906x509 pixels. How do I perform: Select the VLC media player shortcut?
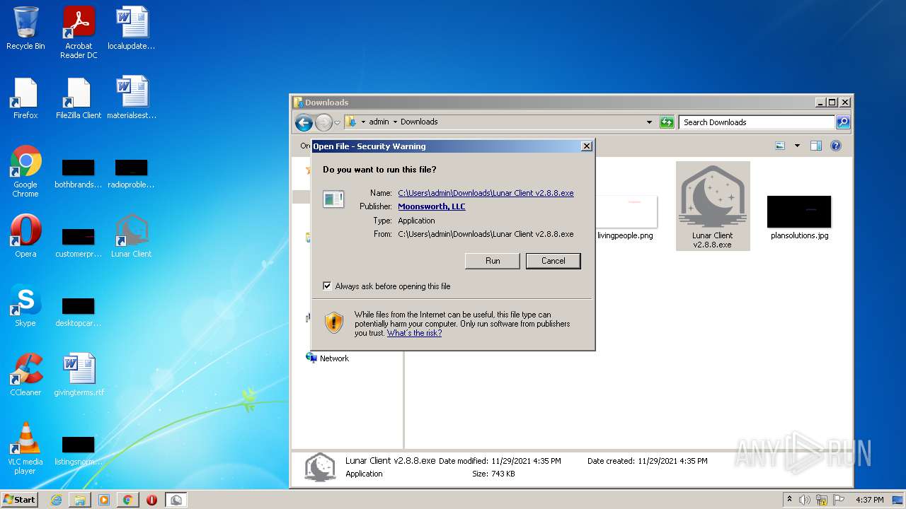point(25,448)
